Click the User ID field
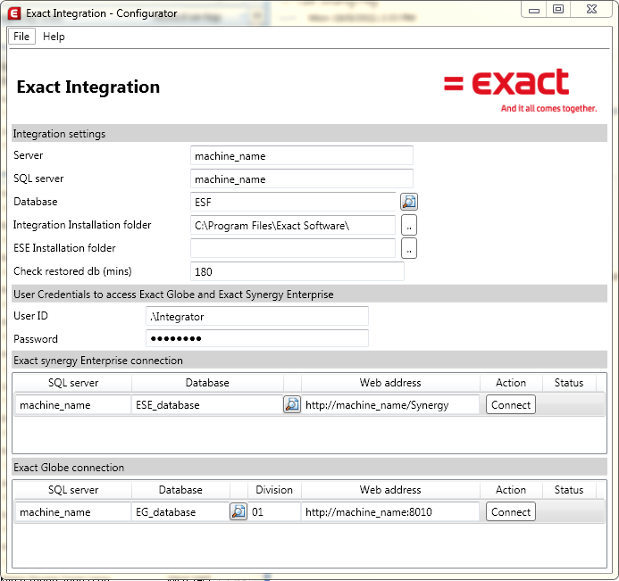Viewport: 619px width, 581px height. click(257, 316)
